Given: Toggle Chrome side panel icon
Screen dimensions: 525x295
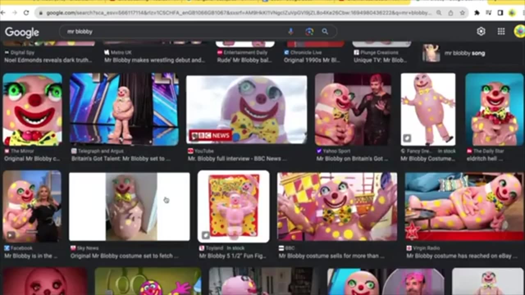Looking at the screenshot, I should coord(500,13).
